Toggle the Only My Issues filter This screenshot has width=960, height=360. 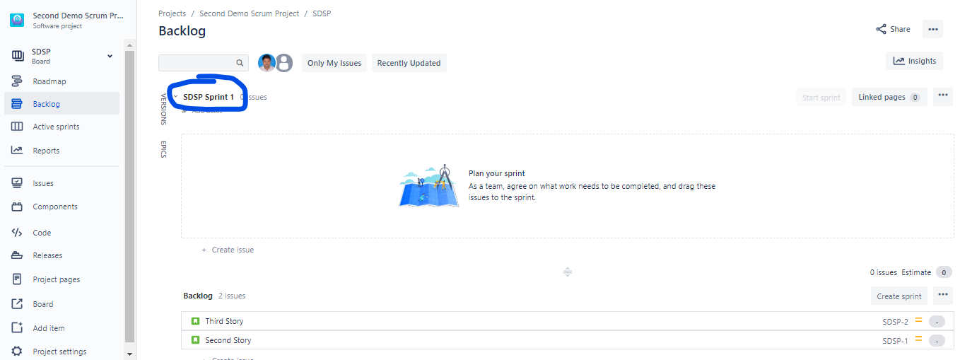click(x=334, y=63)
